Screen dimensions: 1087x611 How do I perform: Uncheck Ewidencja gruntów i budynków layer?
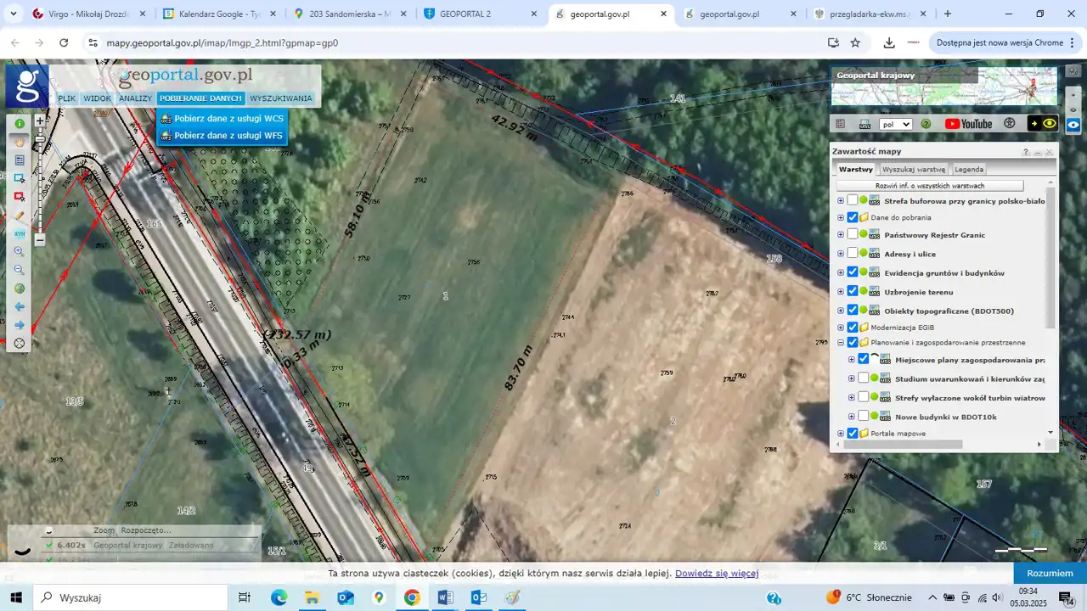tap(853, 272)
